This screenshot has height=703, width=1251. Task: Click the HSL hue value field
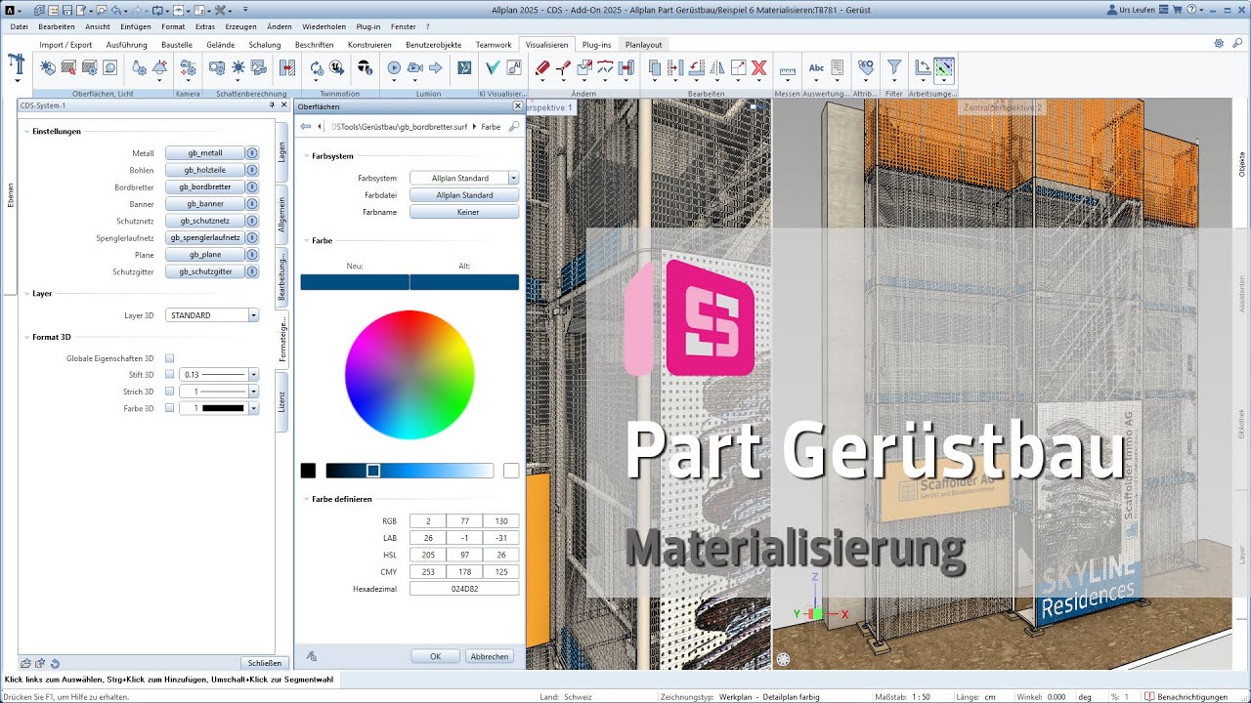pyautogui.click(x=427, y=555)
